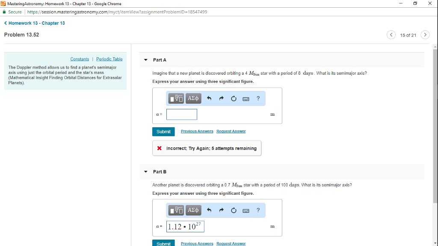Viewport: 438px width, 246px height.
Task: Click the page vertical scrollbar thumb
Action: 435,126
